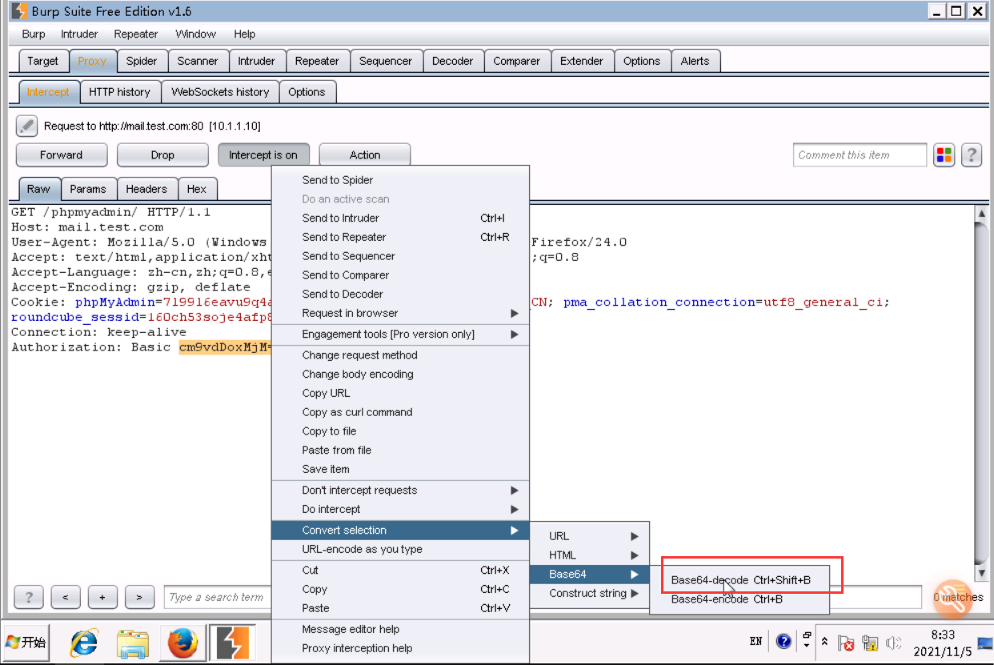Open the highlight color picker icon

pos(944,155)
